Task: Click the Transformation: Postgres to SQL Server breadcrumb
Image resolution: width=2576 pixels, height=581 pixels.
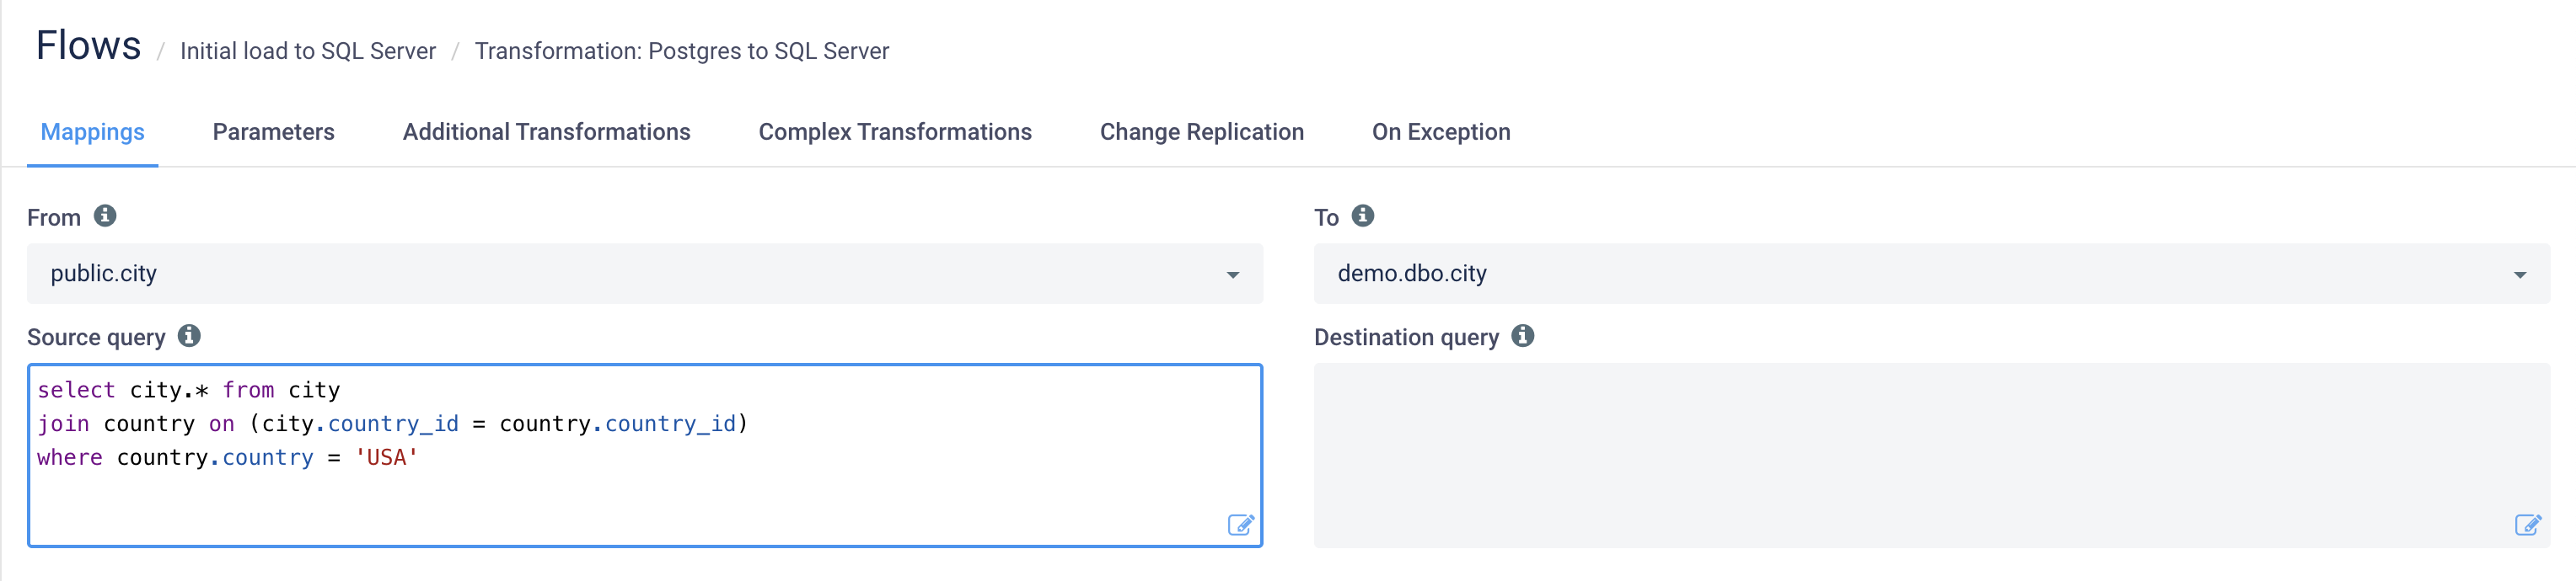Action: click(682, 51)
